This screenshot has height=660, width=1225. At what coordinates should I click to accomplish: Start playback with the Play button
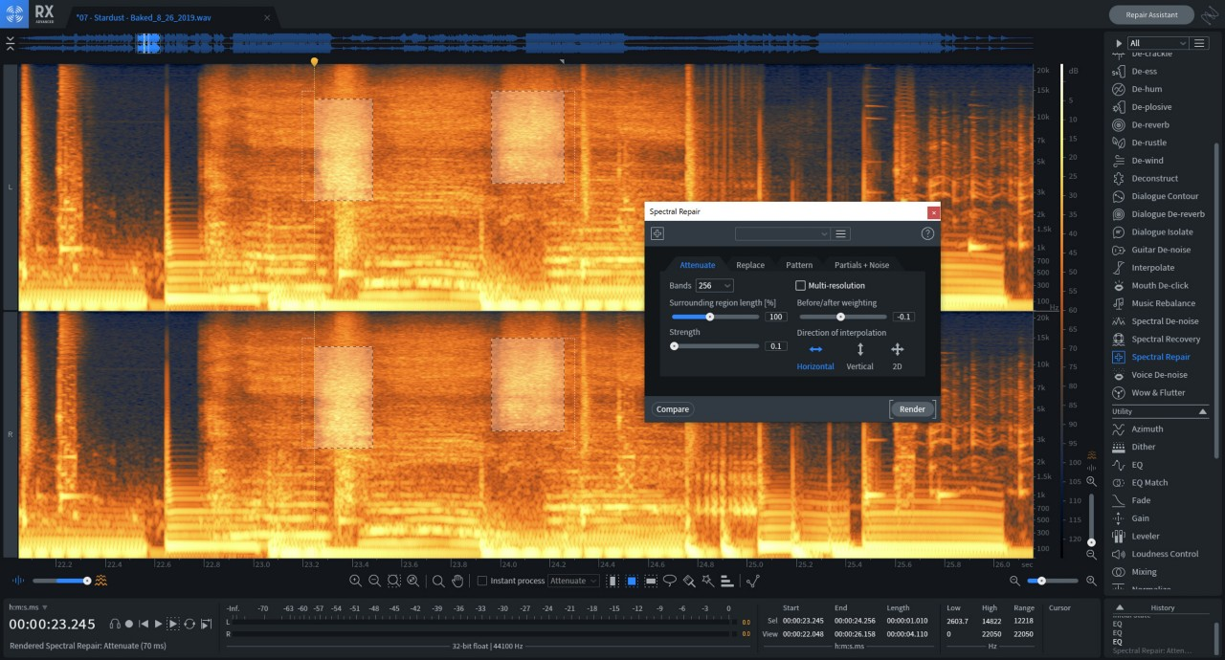point(158,624)
